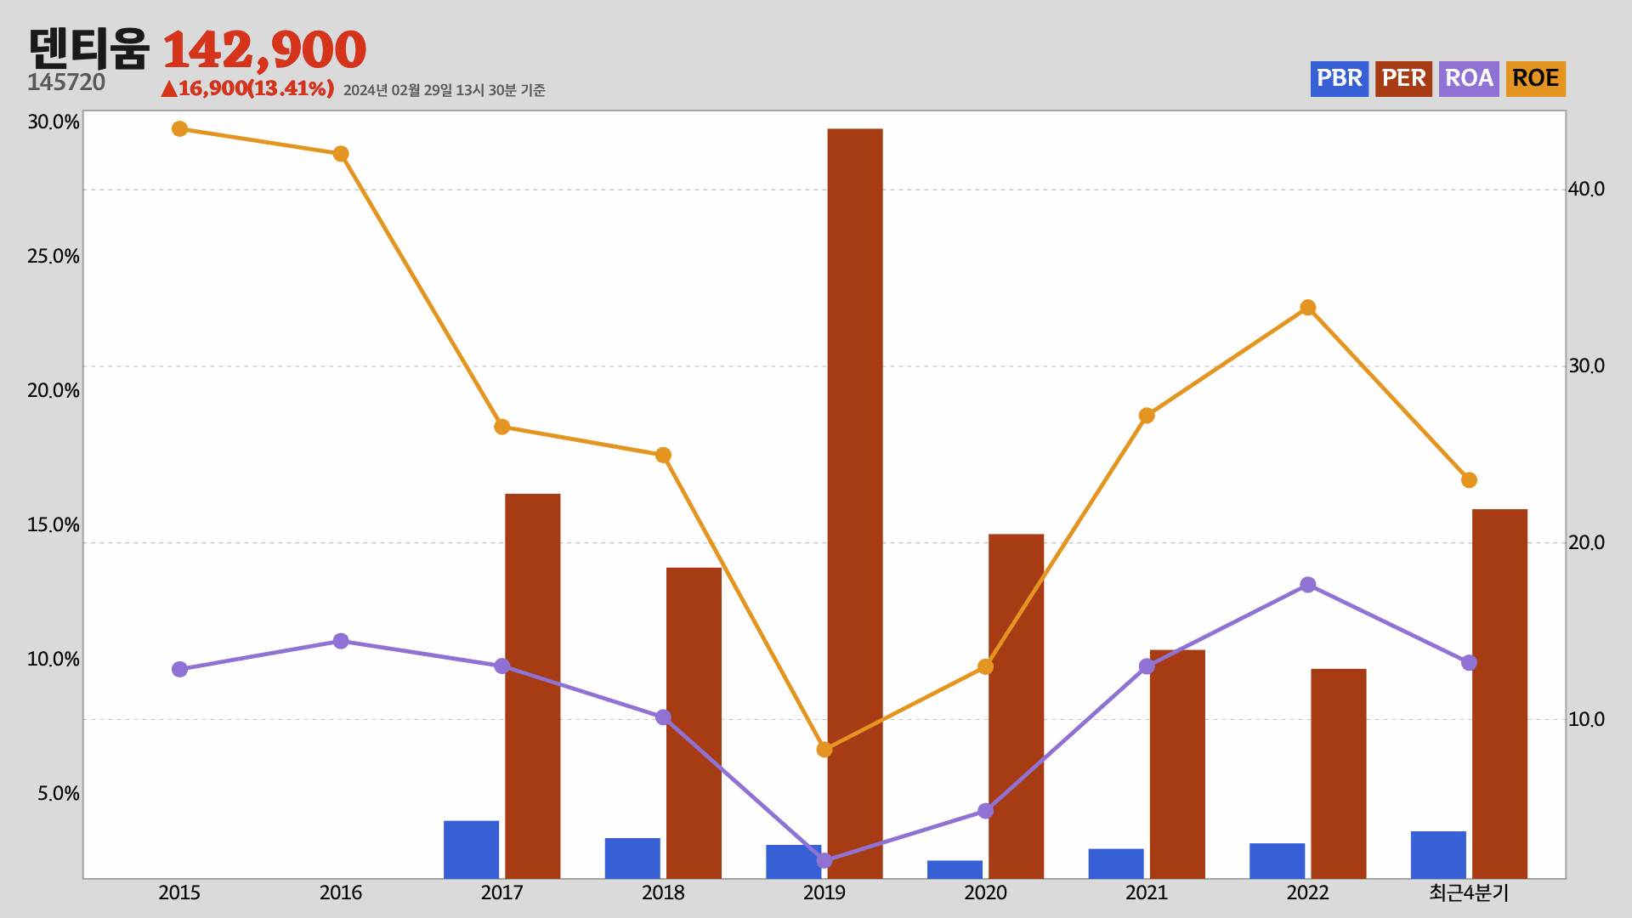Click the 15.0% left axis label
1632x918 pixels.
click(x=54, y=525)
